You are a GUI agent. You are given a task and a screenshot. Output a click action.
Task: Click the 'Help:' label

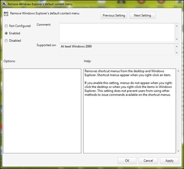point(87,61)
